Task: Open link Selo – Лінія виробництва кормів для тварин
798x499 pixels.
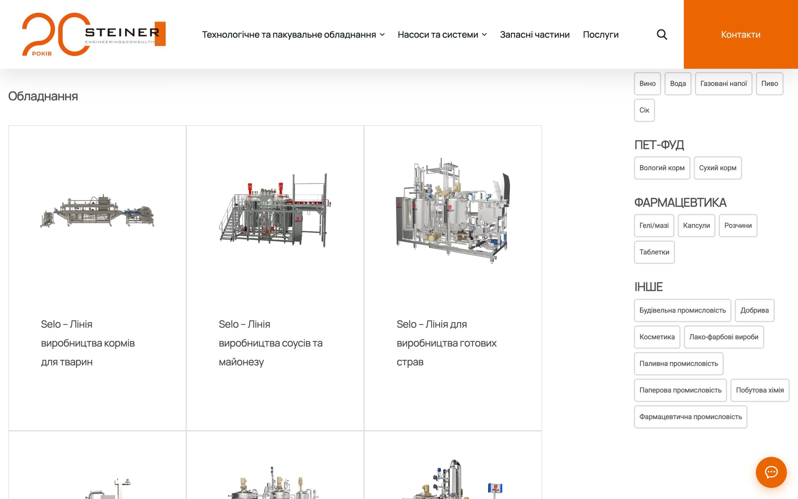Action: pos(88,343)
